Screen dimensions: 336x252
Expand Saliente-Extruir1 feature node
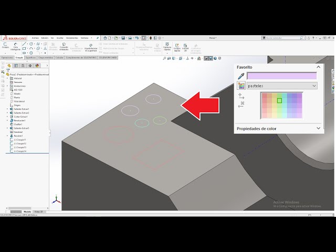[7, 109]
